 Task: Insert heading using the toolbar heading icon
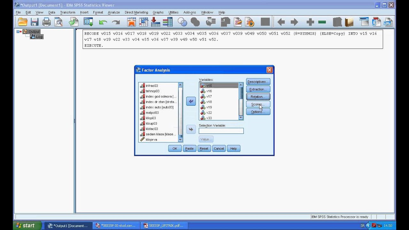coord(364,22)
